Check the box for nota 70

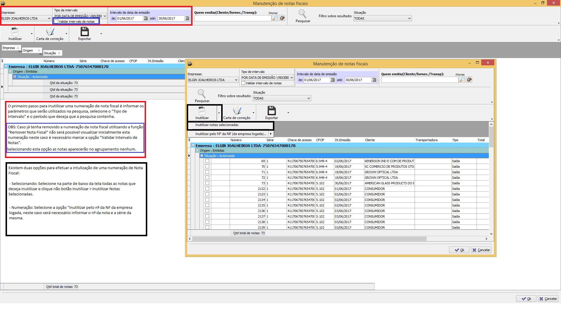point(207,167)
